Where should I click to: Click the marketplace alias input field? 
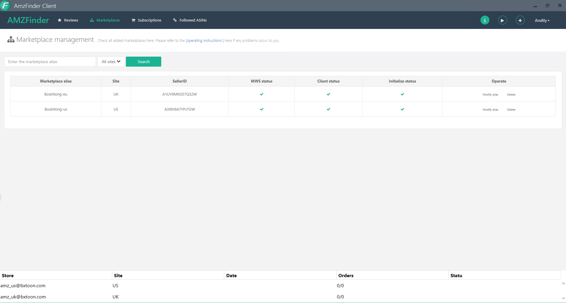coord(50,62)
